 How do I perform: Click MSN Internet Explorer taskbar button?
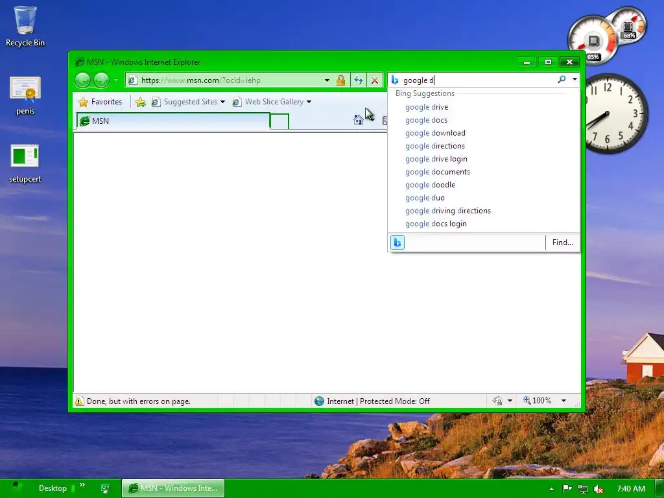pos(173,488)
